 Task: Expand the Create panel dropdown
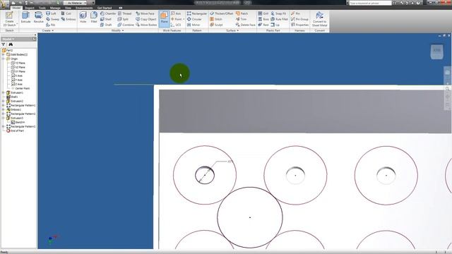48,30
